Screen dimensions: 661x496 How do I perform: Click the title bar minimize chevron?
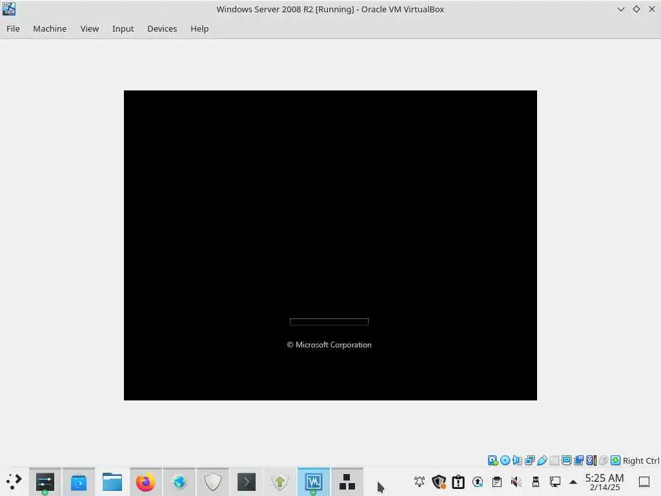point(620,9)
